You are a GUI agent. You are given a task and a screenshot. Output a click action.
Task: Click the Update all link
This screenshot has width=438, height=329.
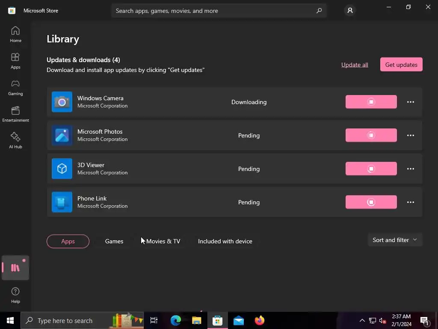(x=355, y=65)
